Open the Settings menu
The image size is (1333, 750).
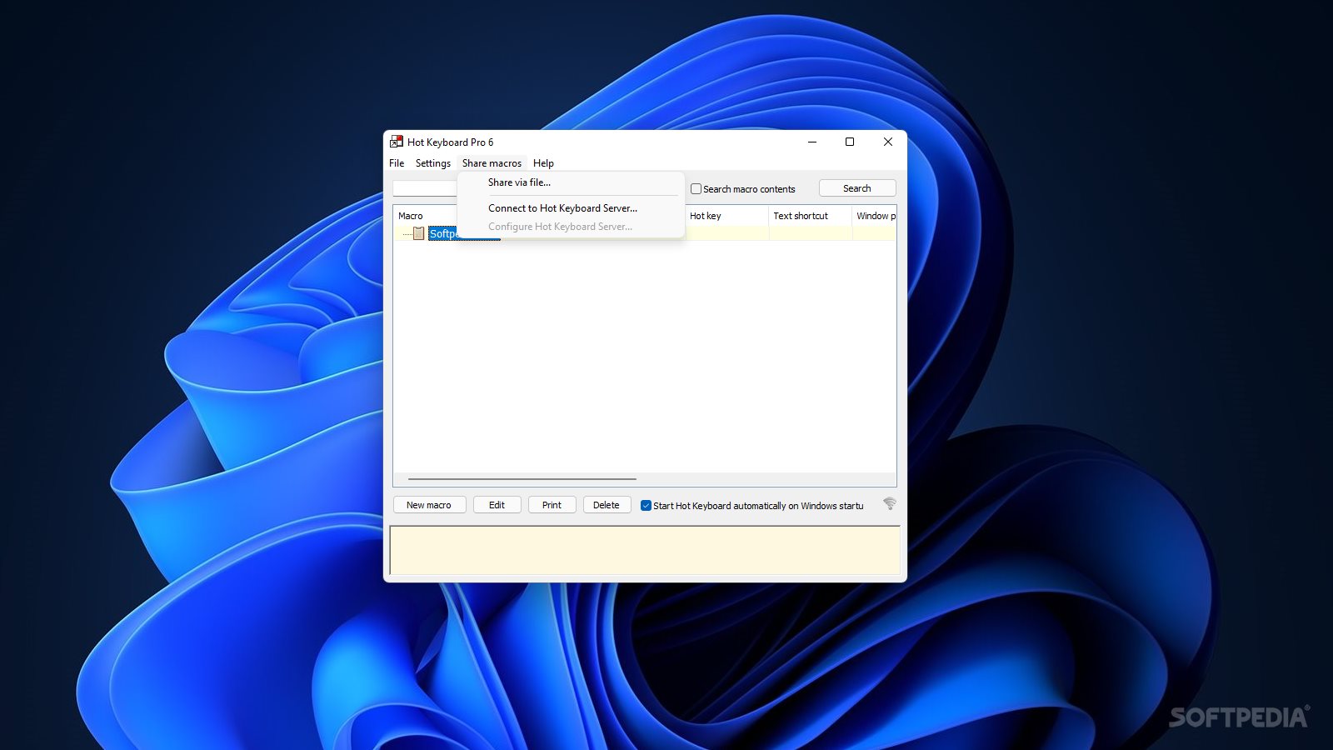tap(433, 163)
